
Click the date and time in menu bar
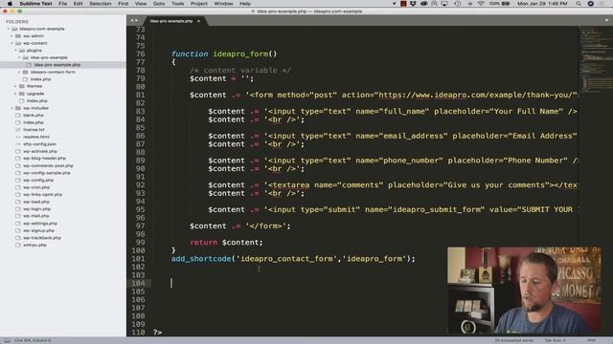[542, 4]
